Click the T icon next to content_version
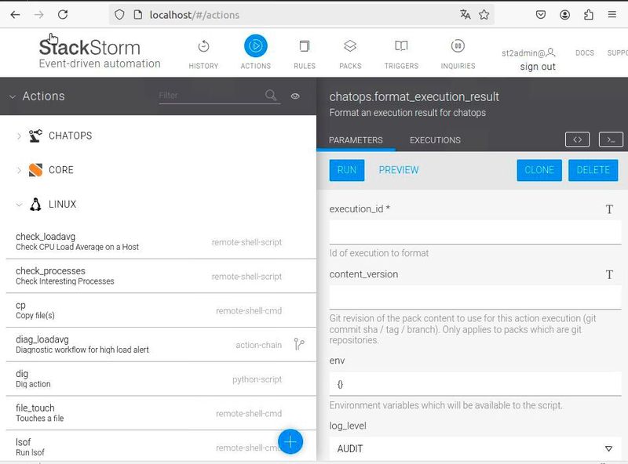This screenshot has height=464, width=628. point(609,275)
